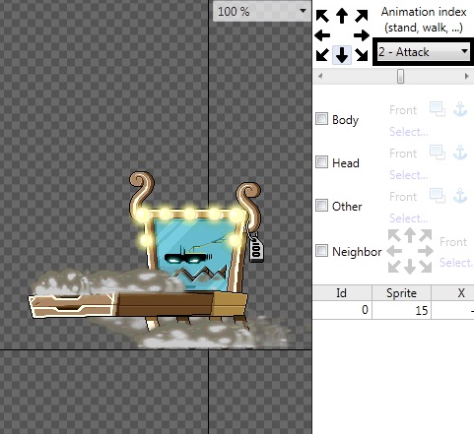
Task: Select the left direction arrow
Action: pyautogui.click(x=322, y=35)
